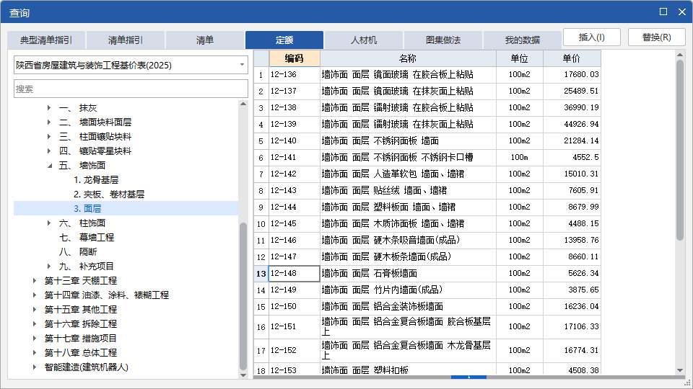
Task: Expand 第十五章 其他工程 chapter
Action: pyautogui.click(x=35, y=310)
